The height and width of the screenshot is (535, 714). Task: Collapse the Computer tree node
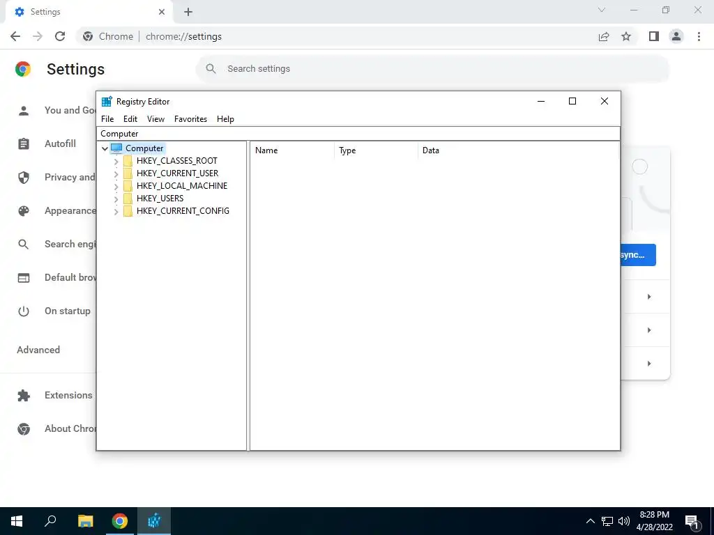pos(105,148)
